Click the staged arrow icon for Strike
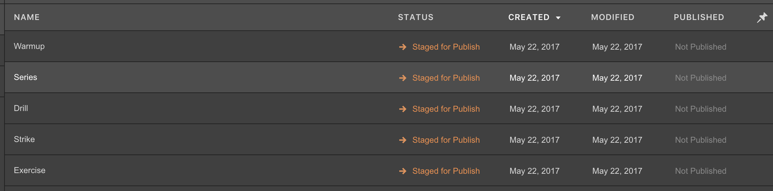The height and width of the screenshot is (191, 773). coord(403,140)
